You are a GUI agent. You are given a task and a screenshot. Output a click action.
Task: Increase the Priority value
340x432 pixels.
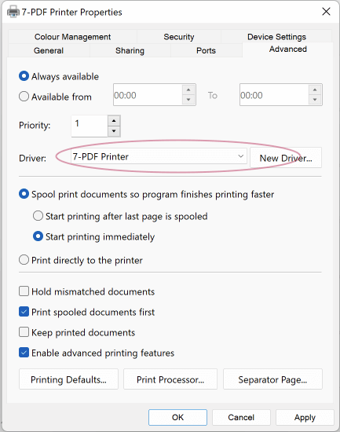click(114, 121)
